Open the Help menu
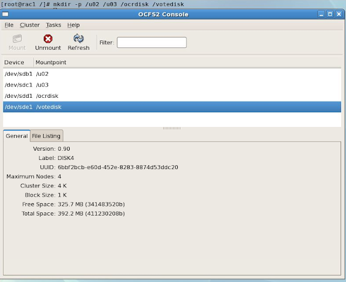Viewport: 346px width, 282px height. coord(74,25)
